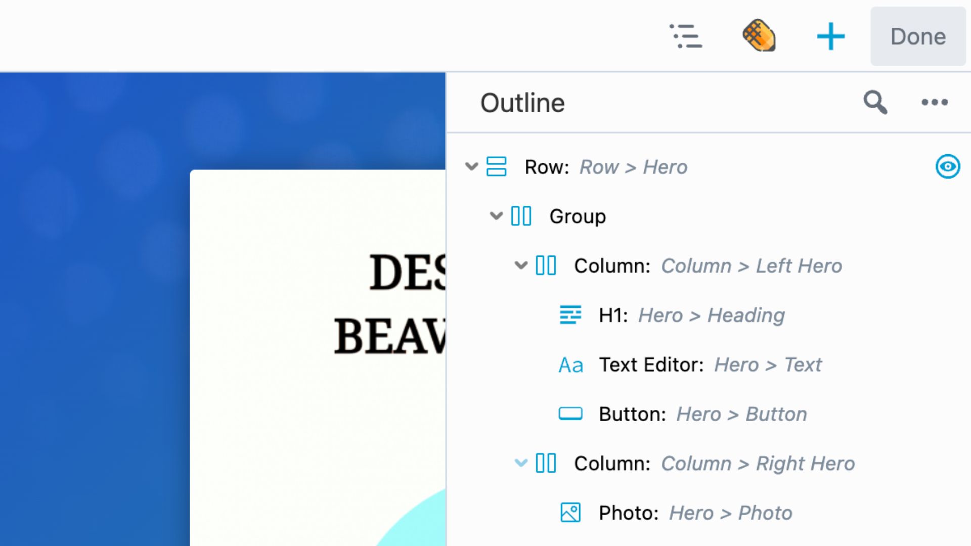Click the Button module icon
971x546 pixels.
pyautogui.click(x=570, y=414)
